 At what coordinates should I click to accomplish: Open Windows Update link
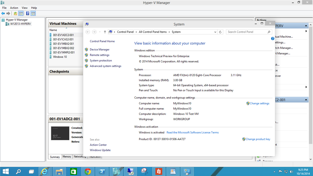coord(100,150)
